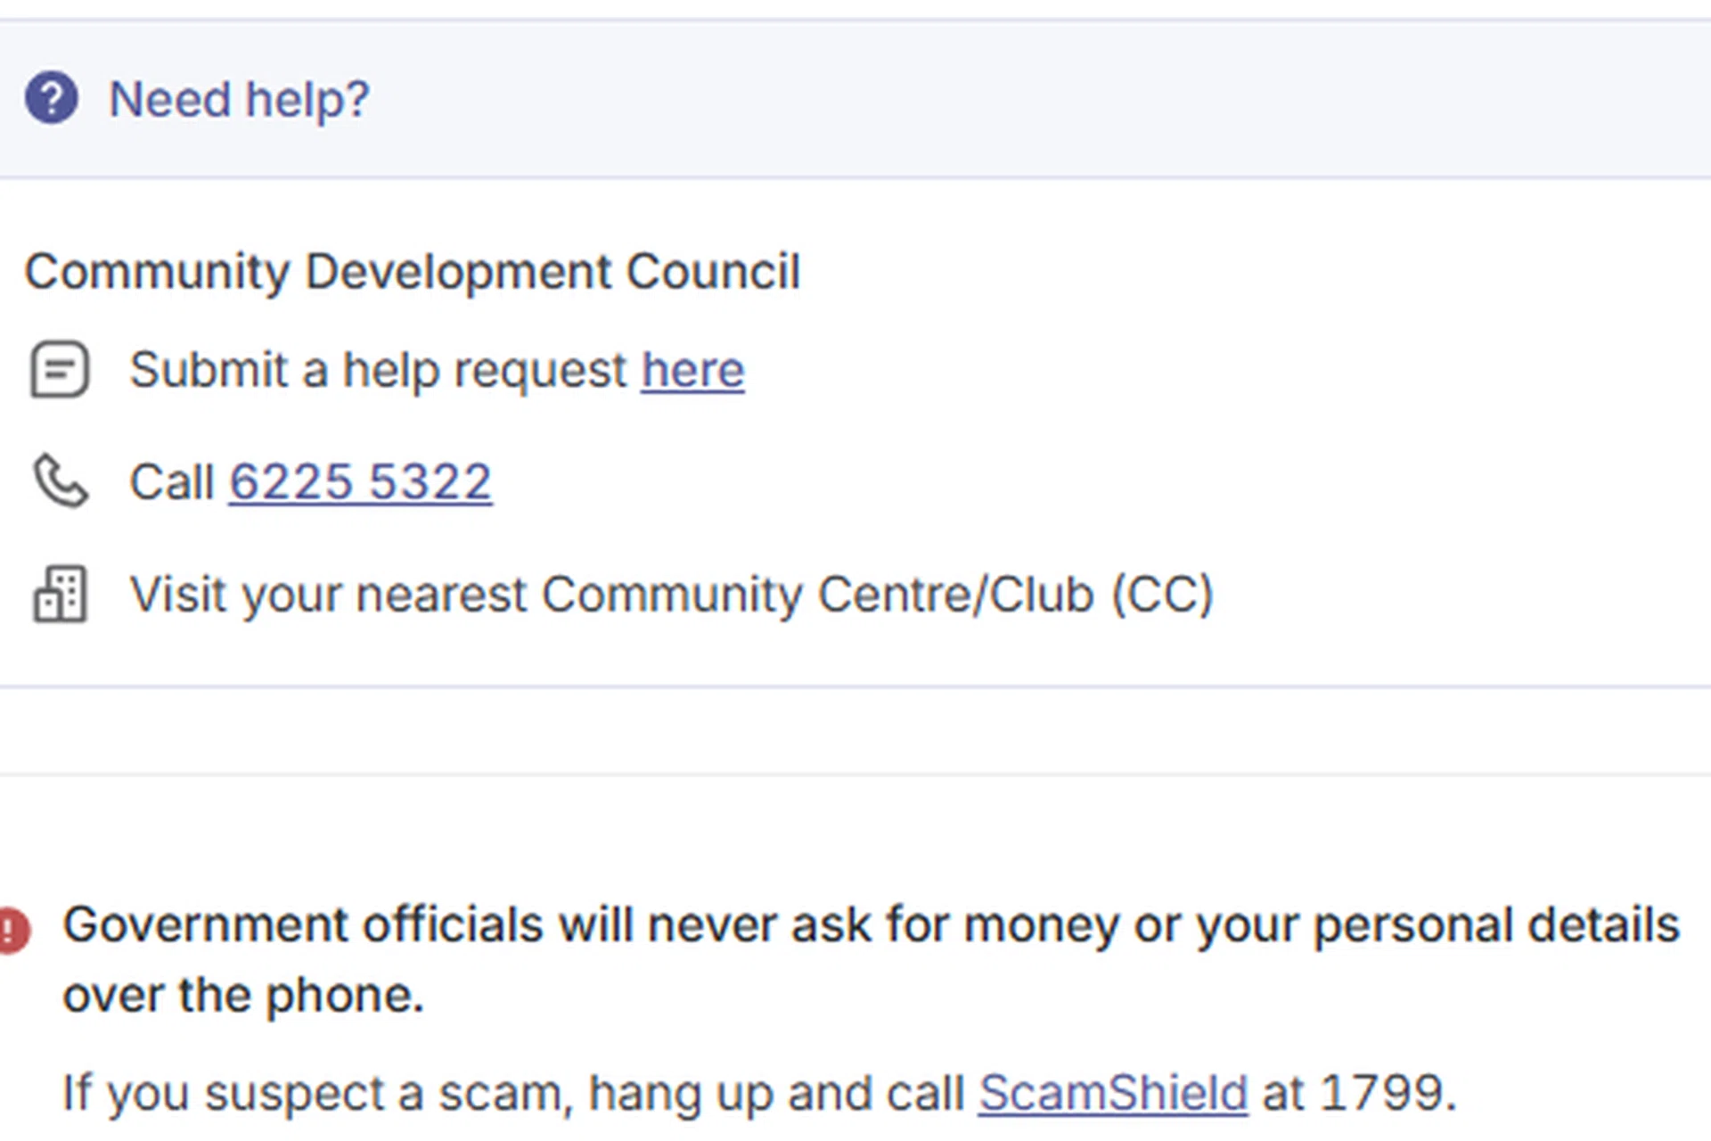The height and width of the screenshot is (1141, 1711).
Task: Call the number 6225 5322 link
Action: [360, 482]
